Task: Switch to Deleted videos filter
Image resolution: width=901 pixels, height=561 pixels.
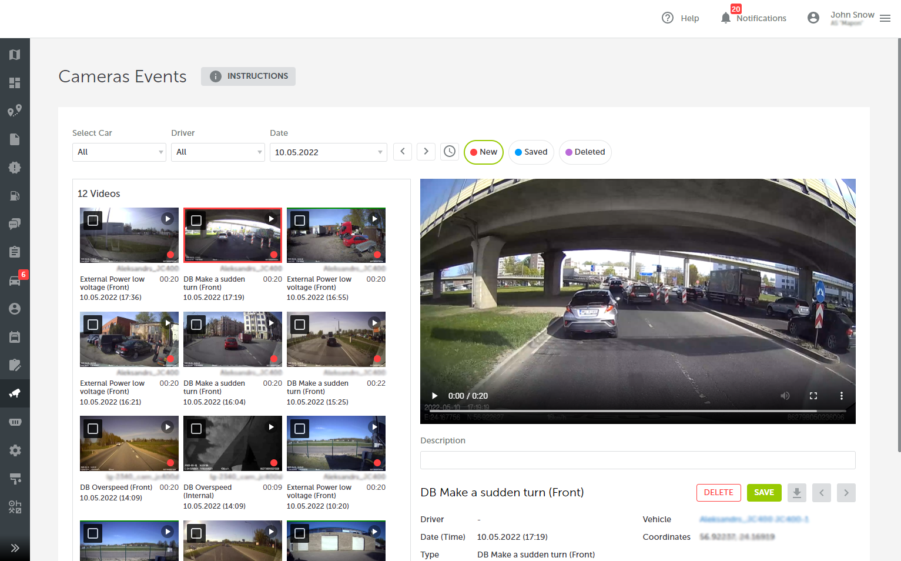Action: point(585,152)
